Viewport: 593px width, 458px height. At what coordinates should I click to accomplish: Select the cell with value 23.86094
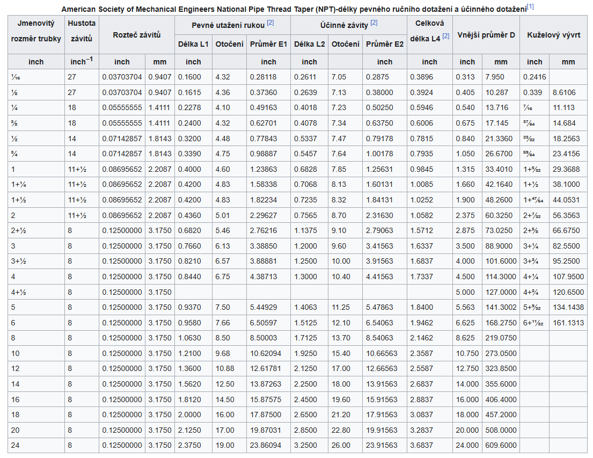(268, 446)
